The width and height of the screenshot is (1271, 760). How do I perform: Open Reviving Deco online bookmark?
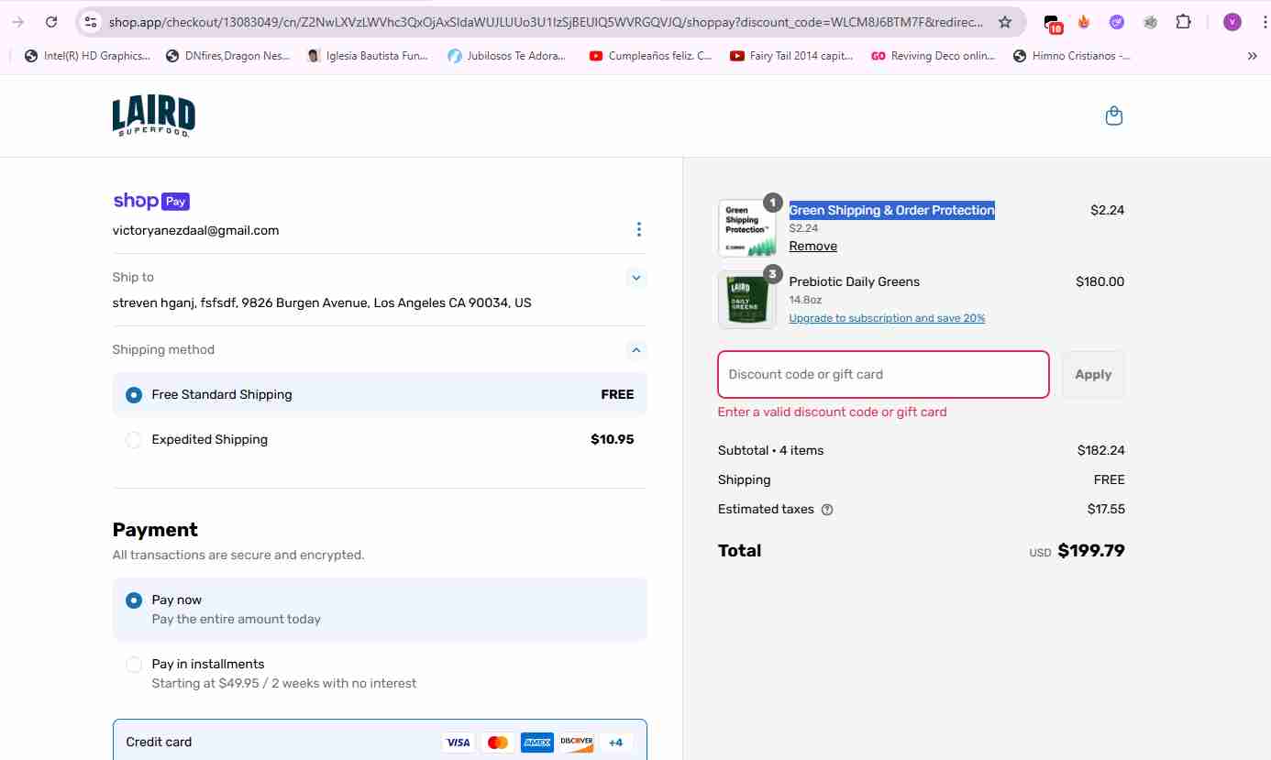pyautogui.click(x=934, y=56)
